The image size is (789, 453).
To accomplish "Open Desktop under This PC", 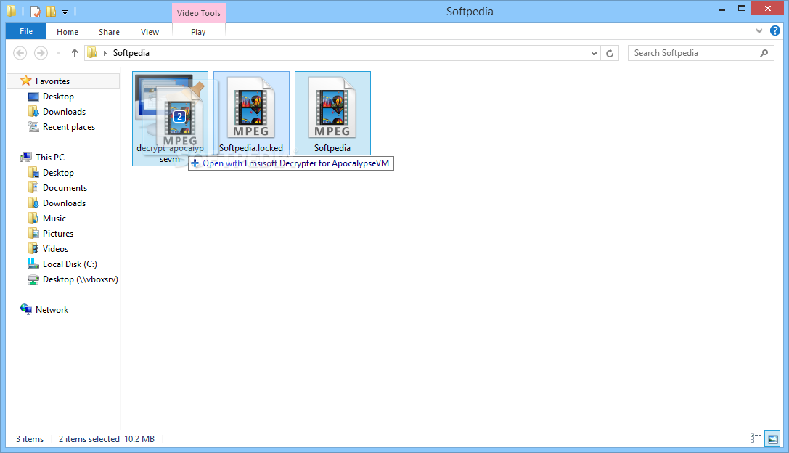I will coord(58,173).
